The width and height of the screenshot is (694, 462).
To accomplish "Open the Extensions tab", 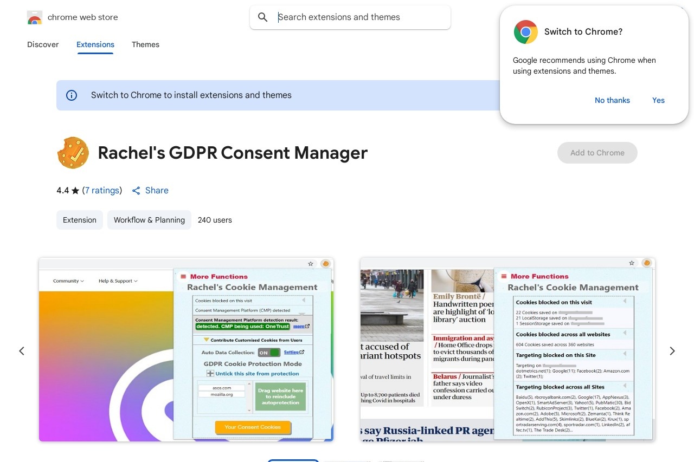I will coord(95,44).
